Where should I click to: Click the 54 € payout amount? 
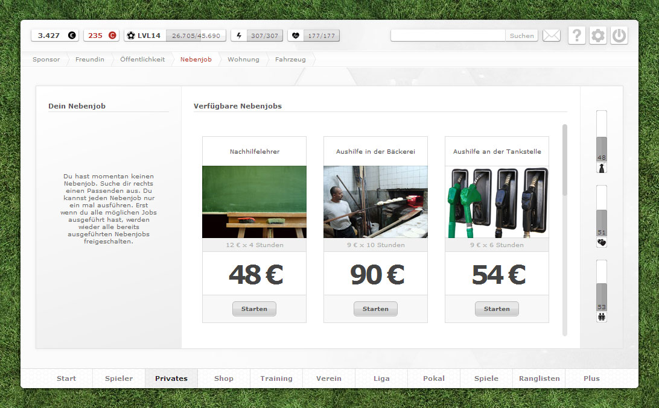[498, 275]
